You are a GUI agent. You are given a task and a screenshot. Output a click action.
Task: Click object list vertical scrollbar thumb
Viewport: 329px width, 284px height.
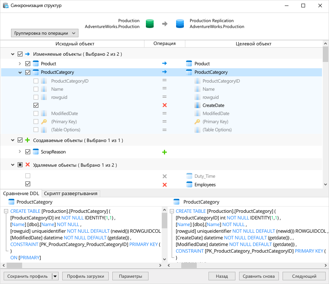tap(325, 55)
